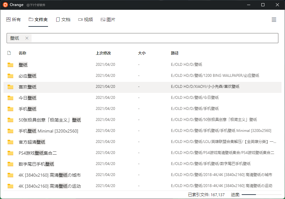This screenshot has width=285, height=199.
Task: Sort by the 名称 column header
Action: point(22,53)
